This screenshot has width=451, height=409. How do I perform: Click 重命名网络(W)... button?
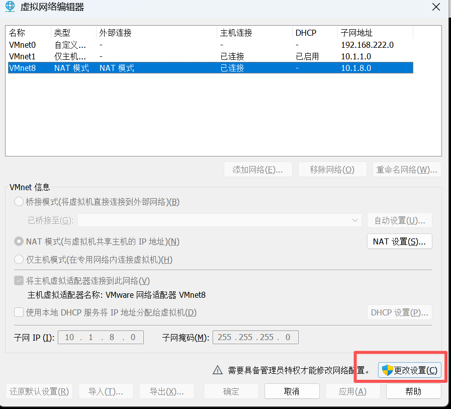pos(407,170)
